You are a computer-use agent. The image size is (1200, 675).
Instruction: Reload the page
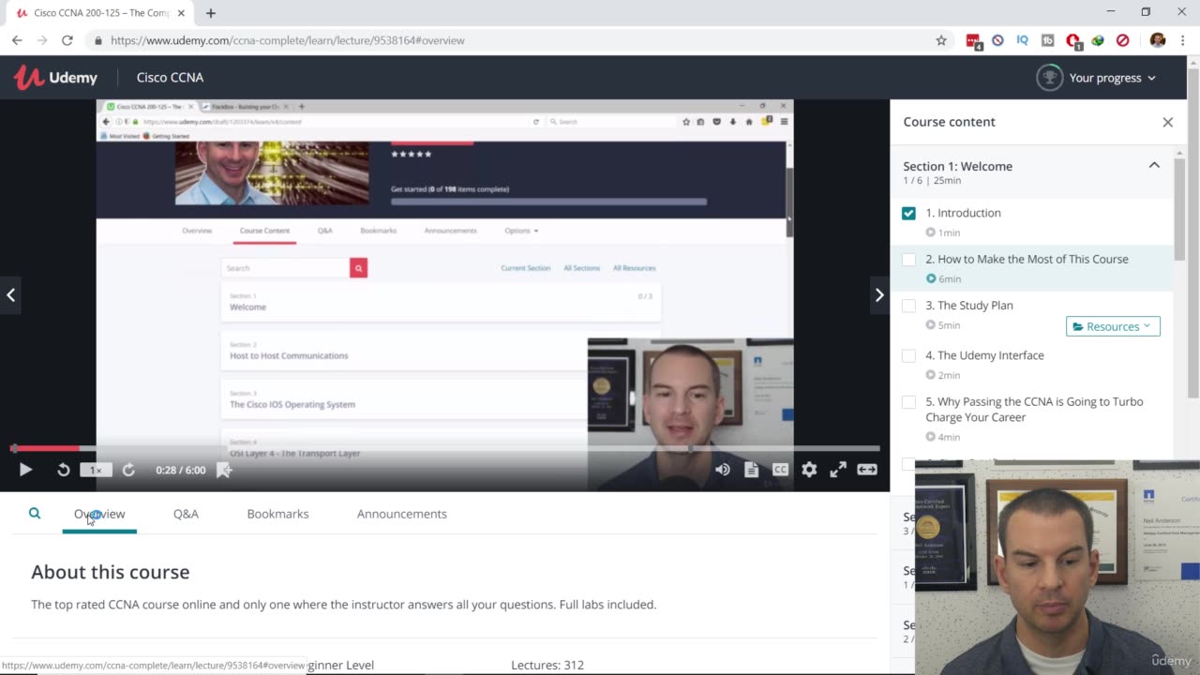67,40
